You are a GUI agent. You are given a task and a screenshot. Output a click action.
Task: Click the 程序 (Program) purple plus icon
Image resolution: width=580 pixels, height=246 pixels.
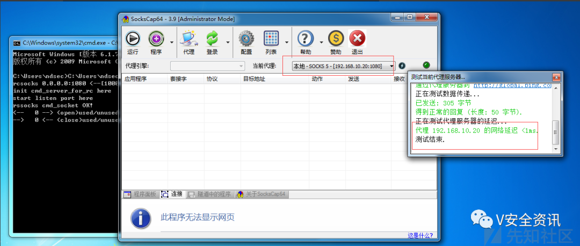156,39
